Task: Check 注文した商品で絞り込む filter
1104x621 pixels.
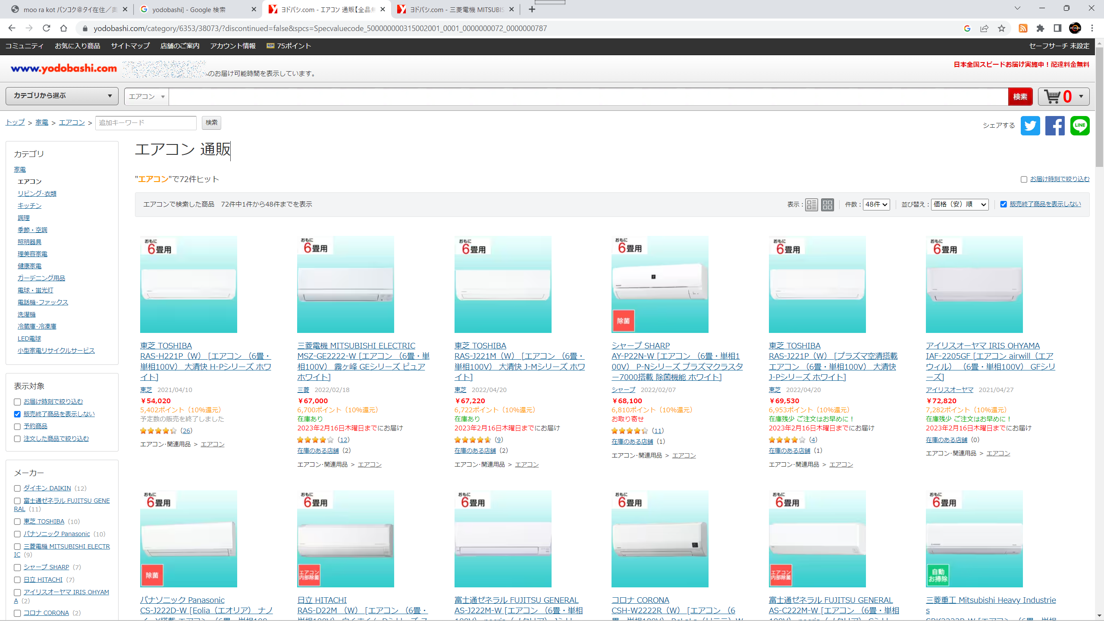Action: click(x=17, y=439)
